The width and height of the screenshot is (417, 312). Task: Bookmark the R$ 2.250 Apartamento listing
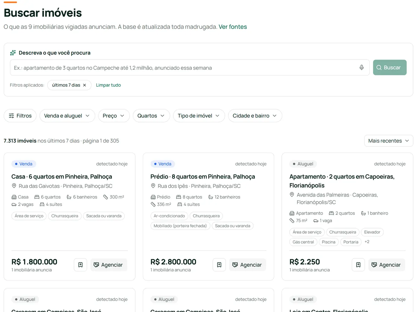[358, 265]
